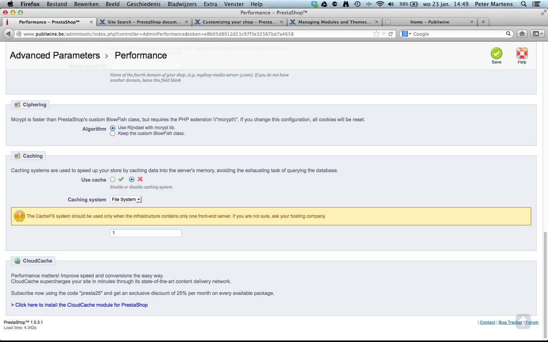Open the URL history dropdown arrow
The image size is (548, 342).
pos(384,34)
